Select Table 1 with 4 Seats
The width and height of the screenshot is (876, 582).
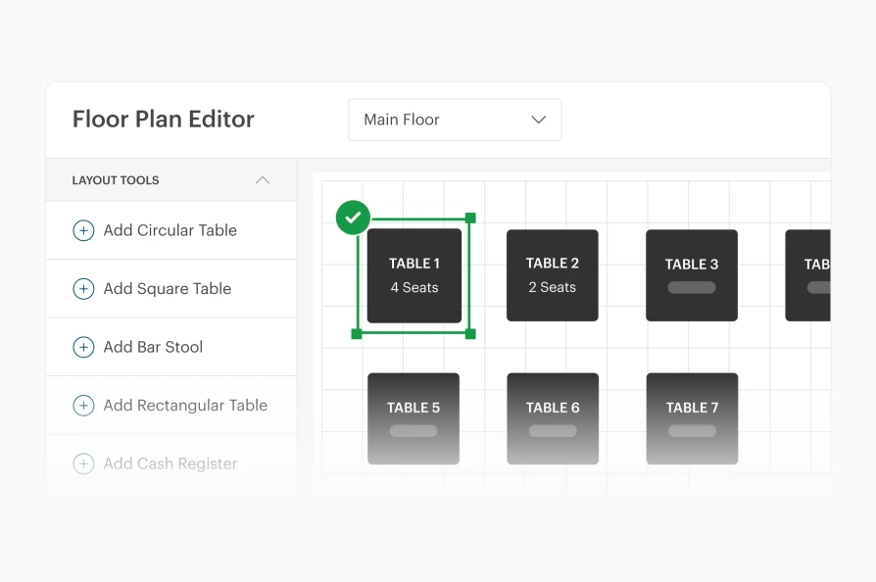414,275
